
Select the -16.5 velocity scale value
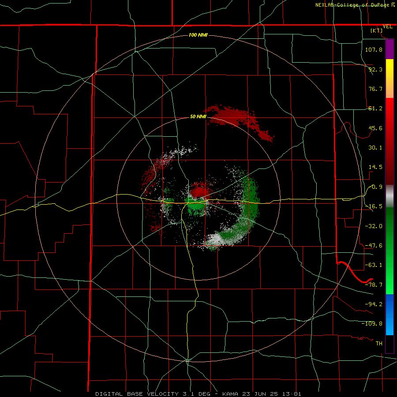click(374, 206)
